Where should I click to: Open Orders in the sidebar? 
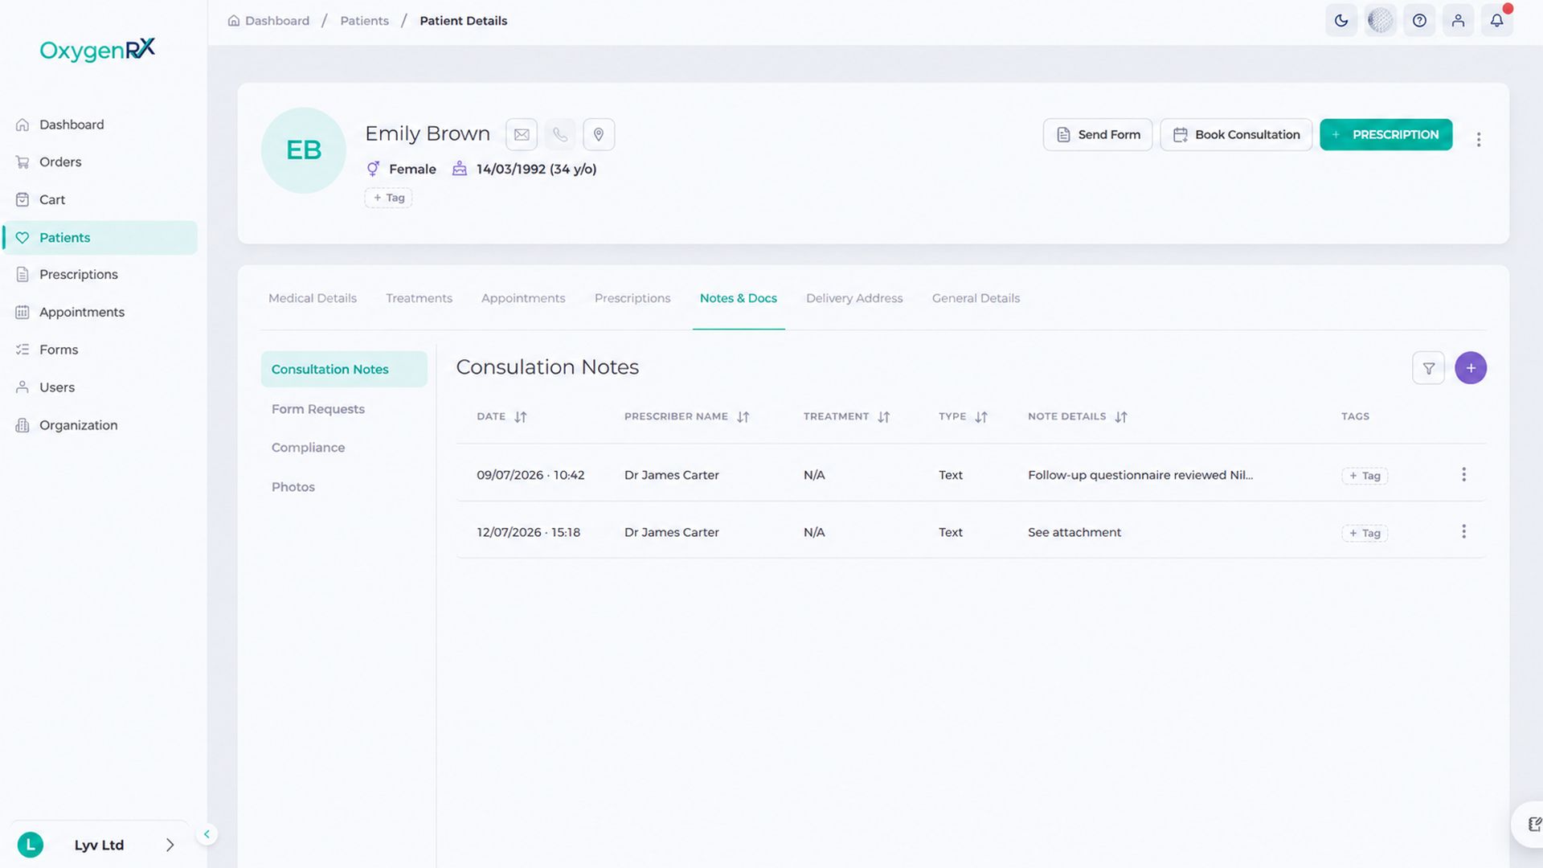coord(100,162)
